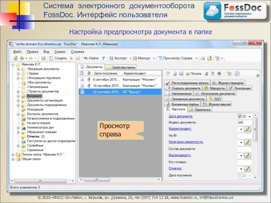The width and height of the screenshot is (271, 203).
Task: Click the document icon column header
Action: (82, 73)
